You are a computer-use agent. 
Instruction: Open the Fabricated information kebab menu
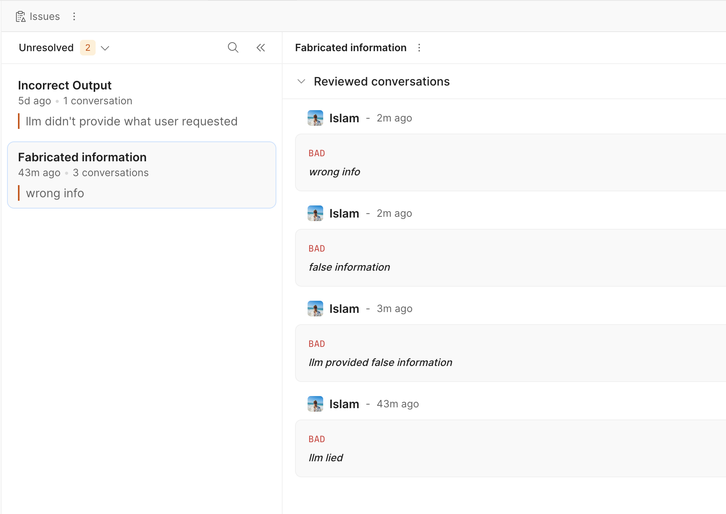point(419,47)
